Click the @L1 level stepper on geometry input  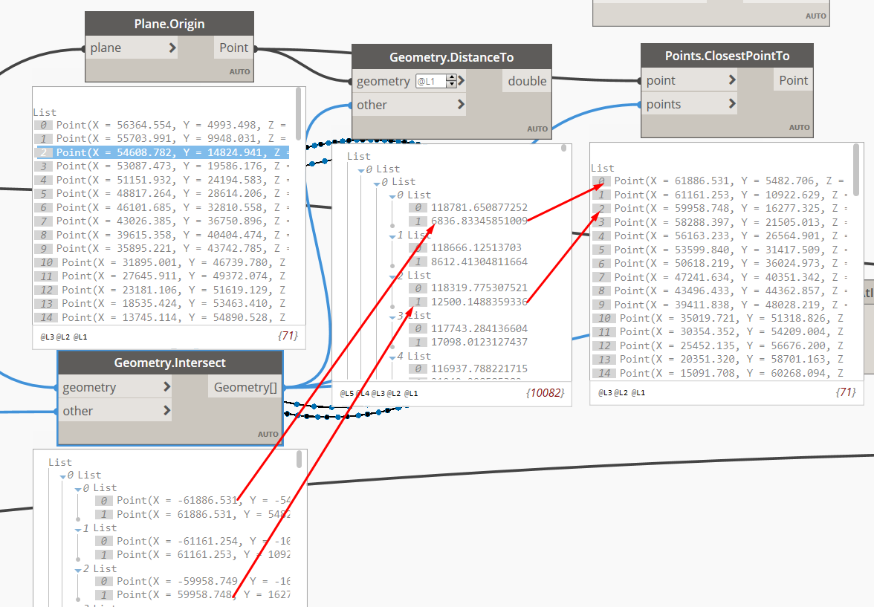[x=451, y=81]
